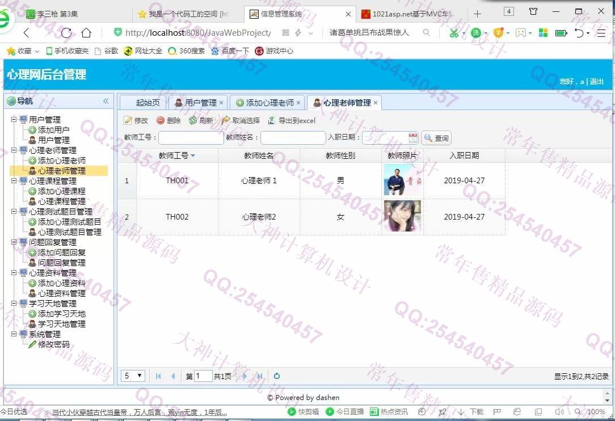
Task: Click 取消选择 deselect toolbar icon
Action: point(226,120)
